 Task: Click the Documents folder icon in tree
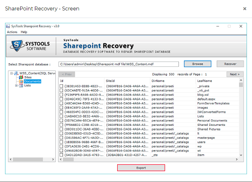(22, 81)
